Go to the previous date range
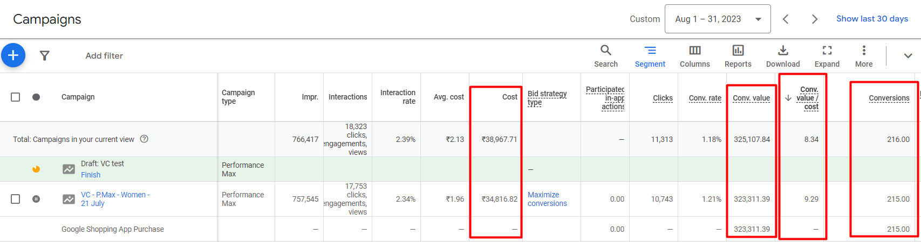The image size is (921, 242). 786,19
